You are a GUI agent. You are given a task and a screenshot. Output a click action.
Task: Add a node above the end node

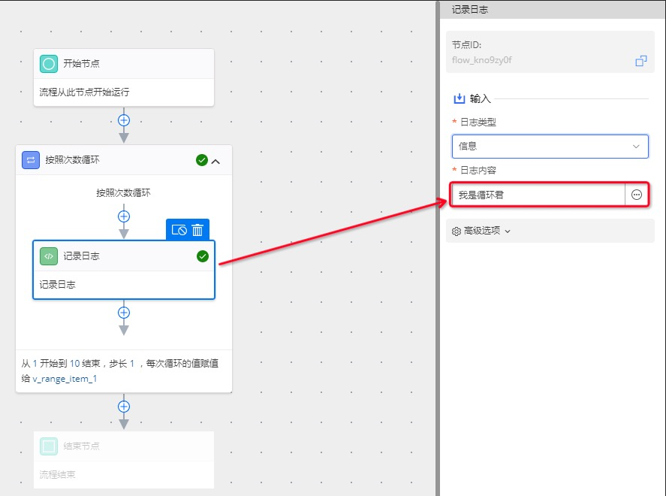point(124,407)
